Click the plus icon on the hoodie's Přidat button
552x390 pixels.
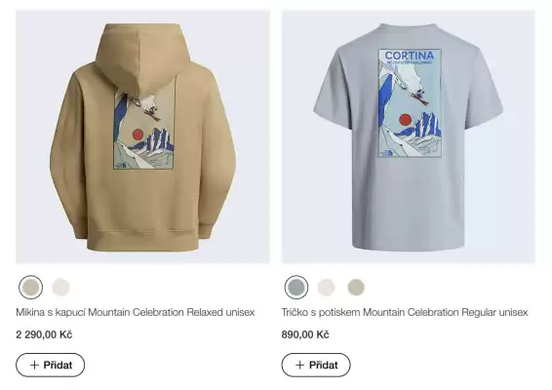(34, 365)
